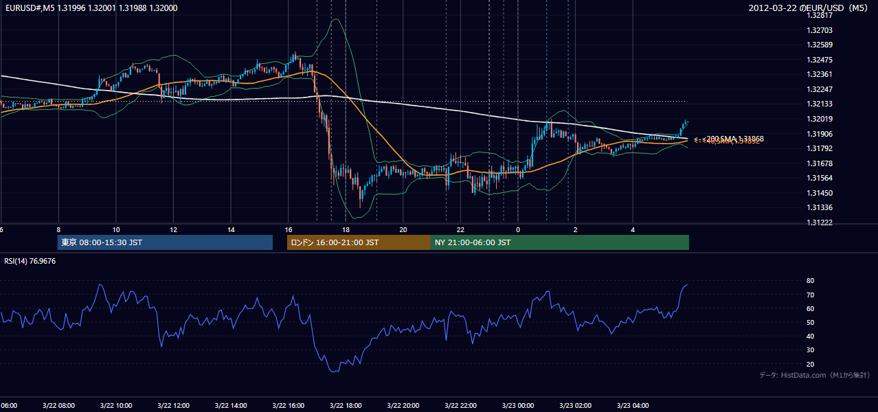The image size is (878, 412).
Task: Click RSI scale label 70
Action: [811, 295]
